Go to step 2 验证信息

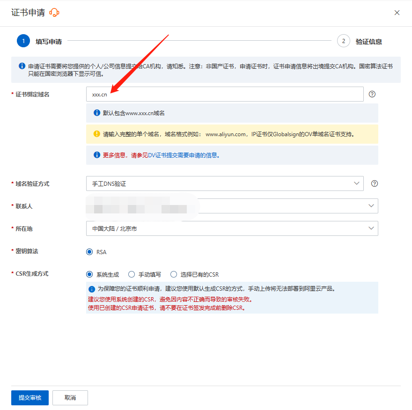coord(344,41)
